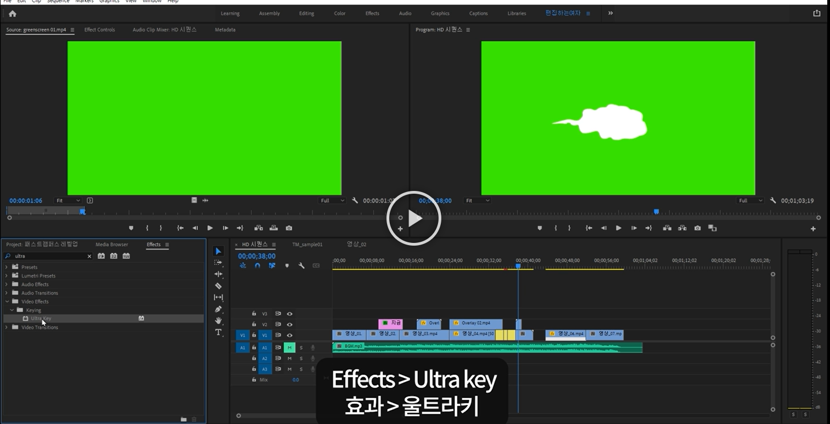Click the Program monitor playhead marker
Image resolution: width=830 pixels, height=424 pixels.
point(656,212)
